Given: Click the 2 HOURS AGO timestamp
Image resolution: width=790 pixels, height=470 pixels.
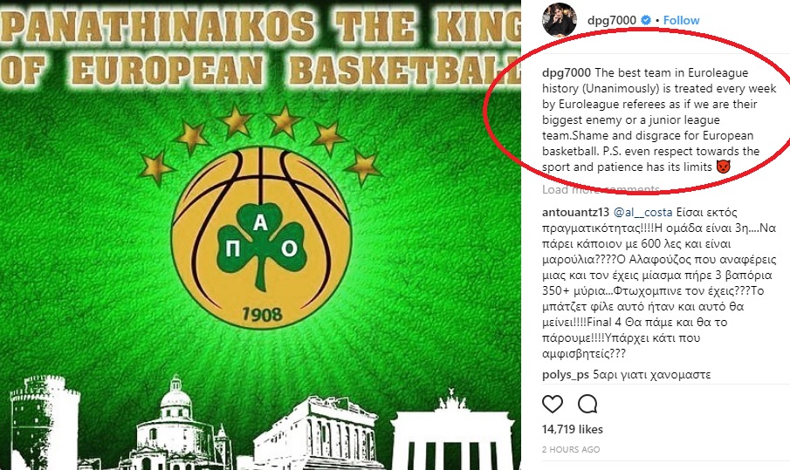Looking at the screenshot, I should [x=571, y=449].
